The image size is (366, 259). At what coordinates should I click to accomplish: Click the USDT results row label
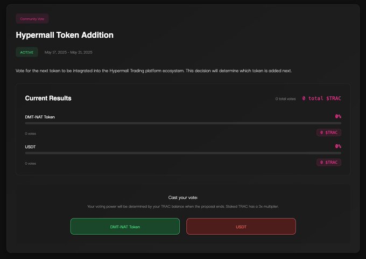click(31, 146)
